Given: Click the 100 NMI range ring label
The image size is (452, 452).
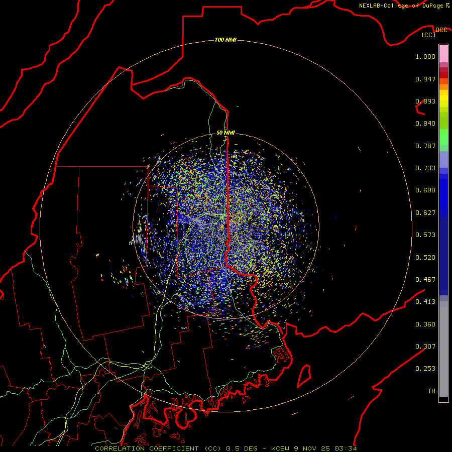Looking at the screenshot, I should click(225, 40).
